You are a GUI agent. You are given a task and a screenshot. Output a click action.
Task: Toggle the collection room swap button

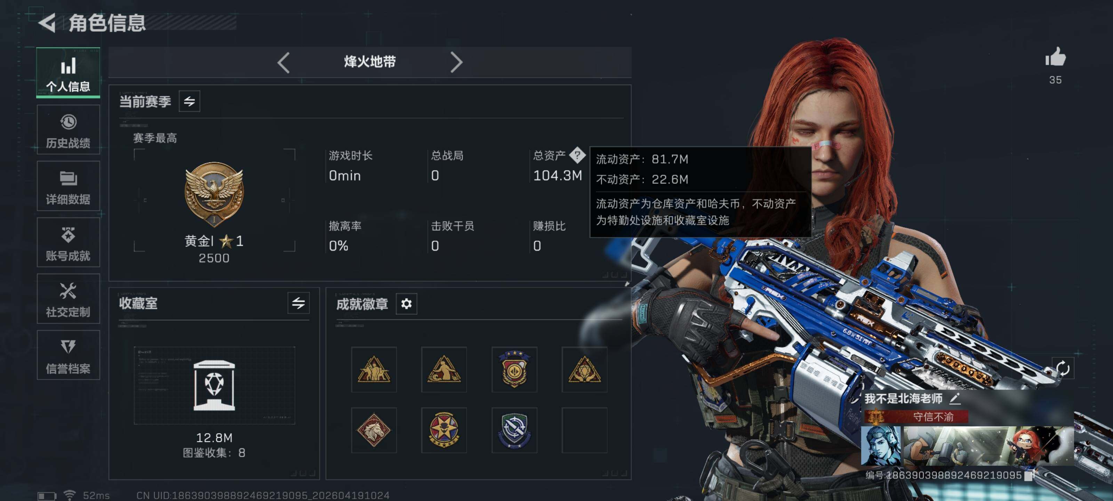(x=298, y=303)
